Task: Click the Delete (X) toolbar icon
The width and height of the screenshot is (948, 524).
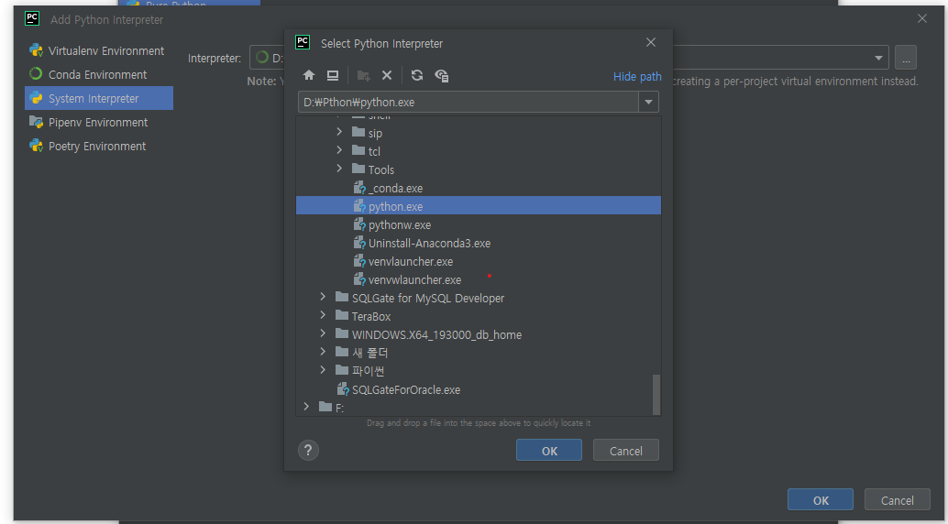Action: (x=387, y=75)
